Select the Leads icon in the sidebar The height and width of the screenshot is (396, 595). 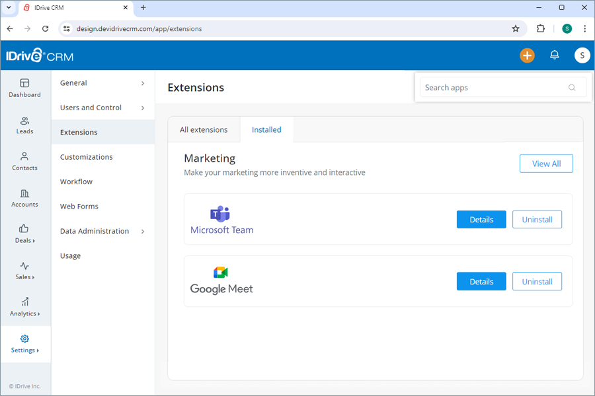25,125
